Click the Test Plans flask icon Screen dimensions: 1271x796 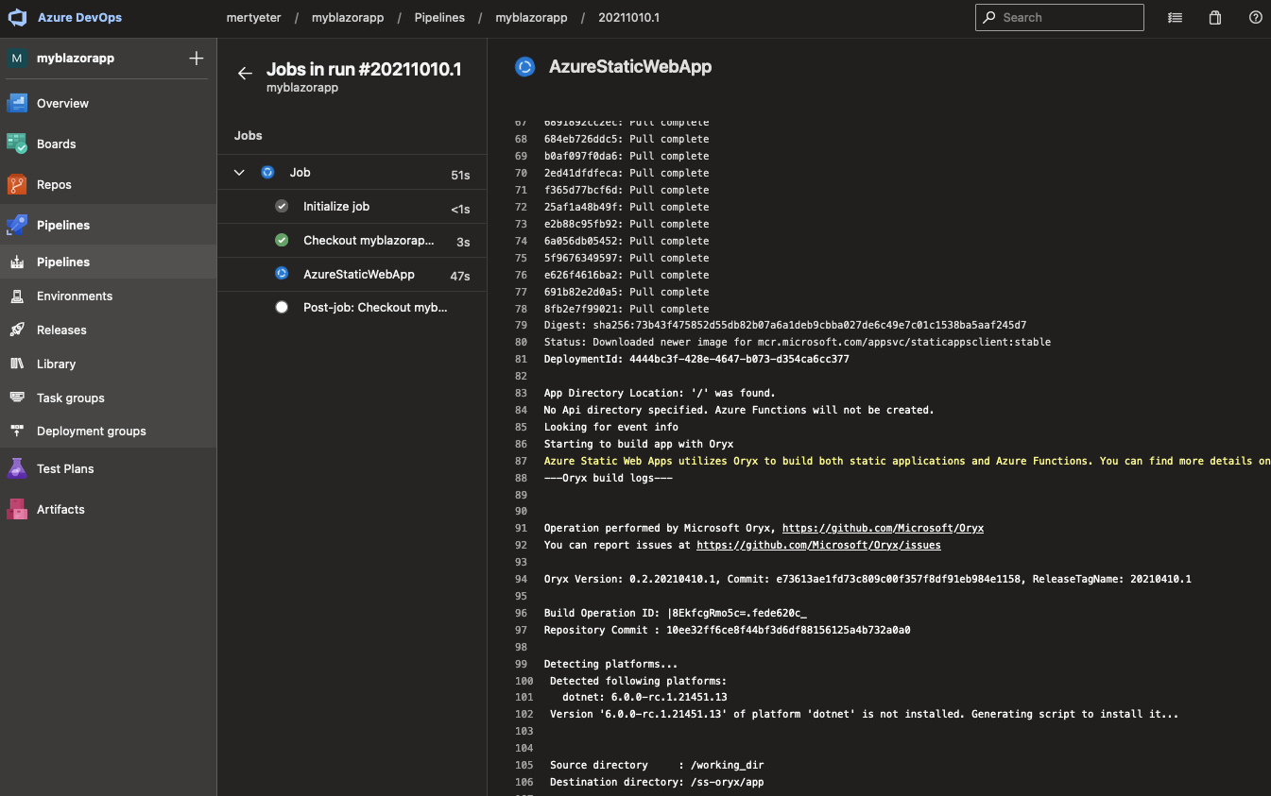[17, 468]
